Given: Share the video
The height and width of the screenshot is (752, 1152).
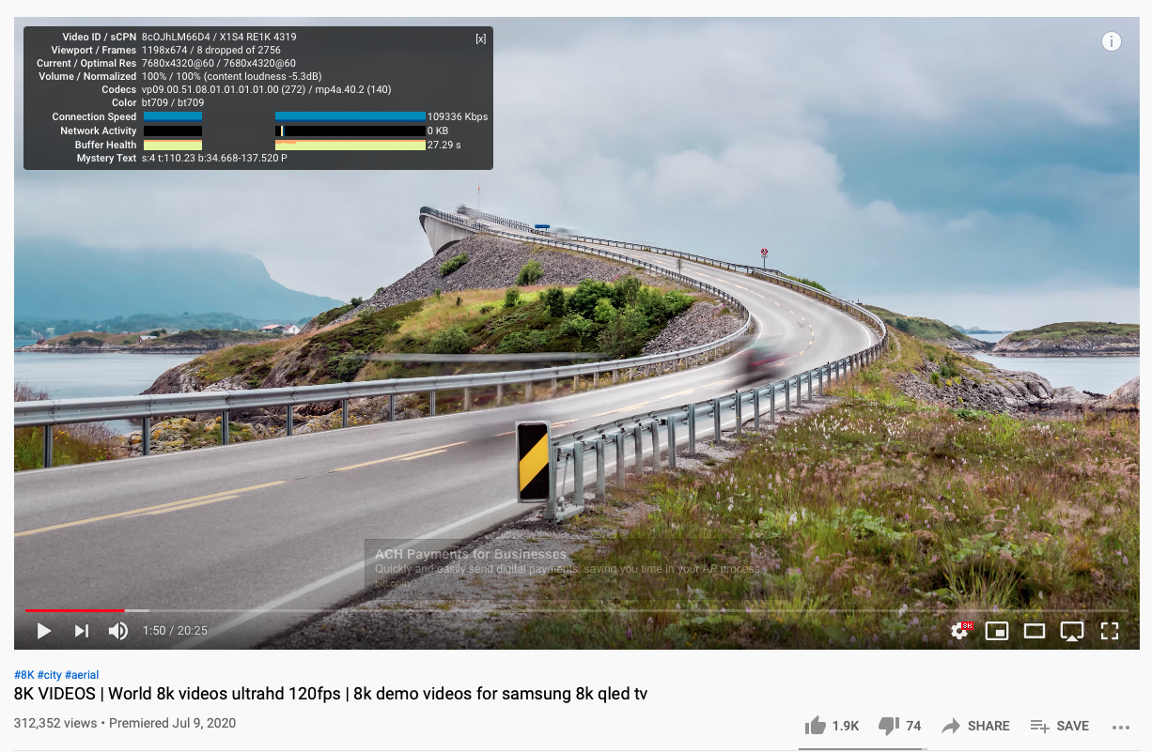Looking at the screenshot, I should pyautogui.click(x=975, y=726).
